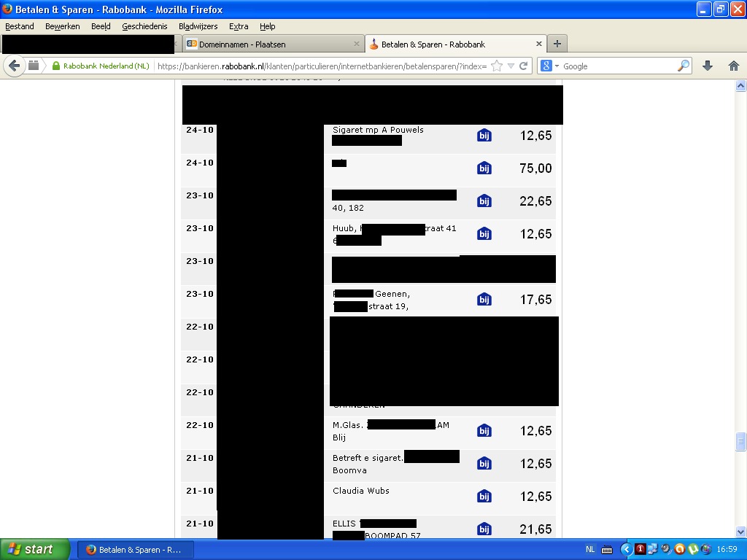Open the URL history dropdown arrow
Image resolution: width=747 pixels, height=560 pixels.
511,66
